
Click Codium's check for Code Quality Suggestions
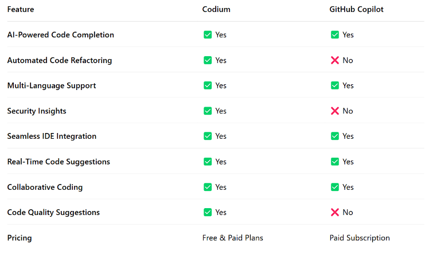[208, 212]
